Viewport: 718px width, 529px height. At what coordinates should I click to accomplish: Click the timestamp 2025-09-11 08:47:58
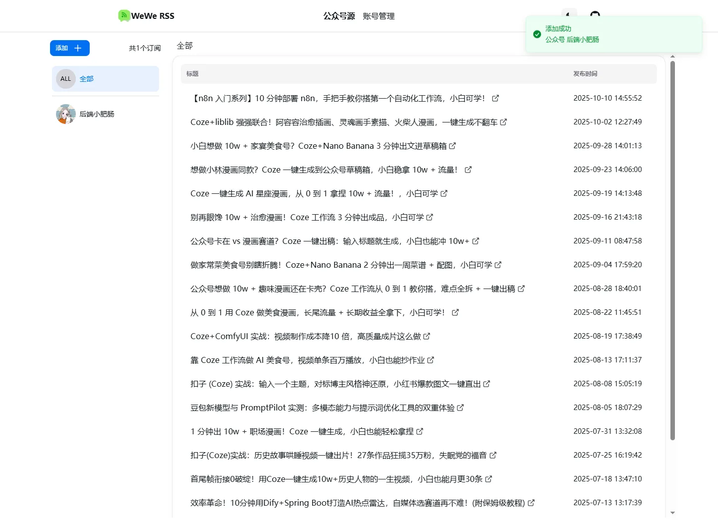pos(608,241)
